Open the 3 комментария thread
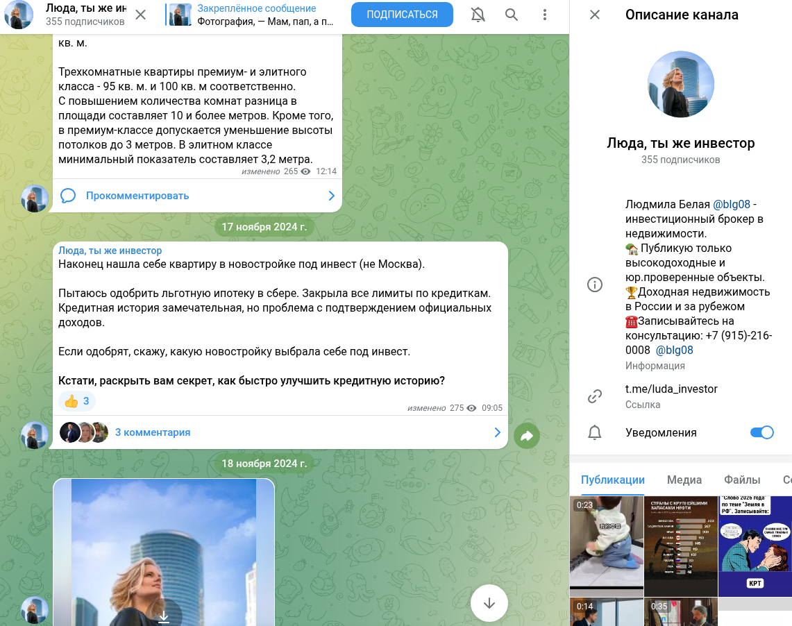Screen dimensions: 792x626 (153, 432)
